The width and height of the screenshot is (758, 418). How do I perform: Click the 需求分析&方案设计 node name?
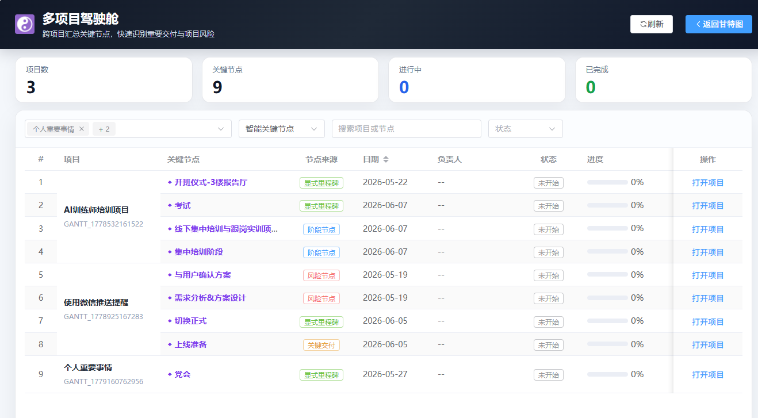(x=210, y=298)
